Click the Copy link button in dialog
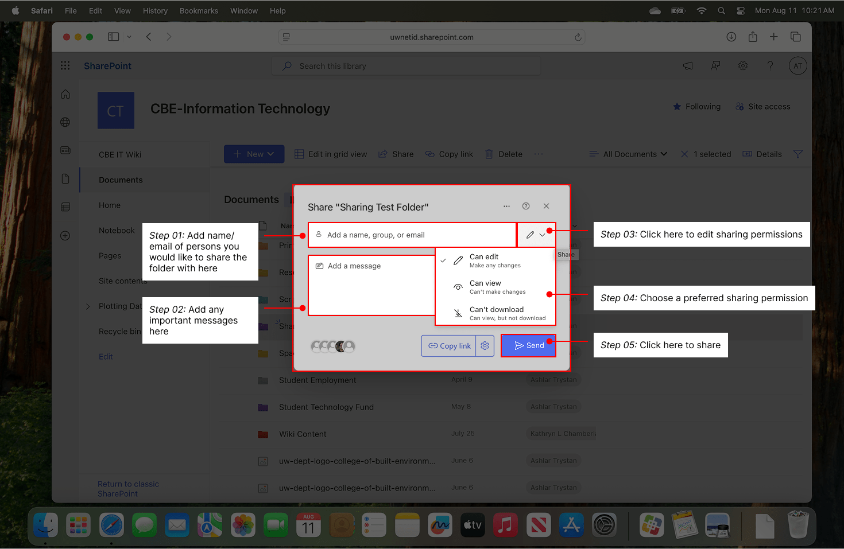This screenshot has width=844, height=549. 449,346
